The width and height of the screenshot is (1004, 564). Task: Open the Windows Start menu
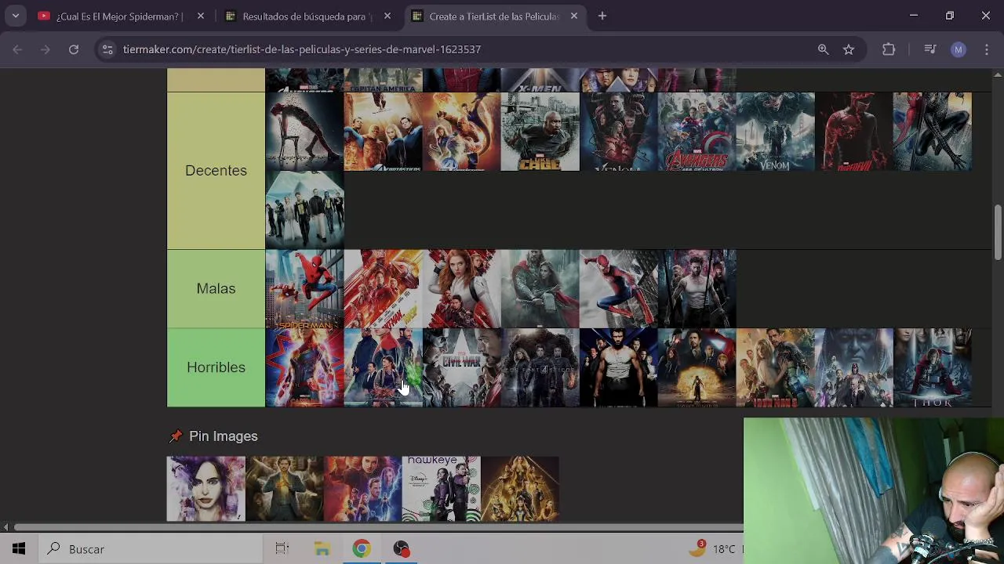coord(19,549)
